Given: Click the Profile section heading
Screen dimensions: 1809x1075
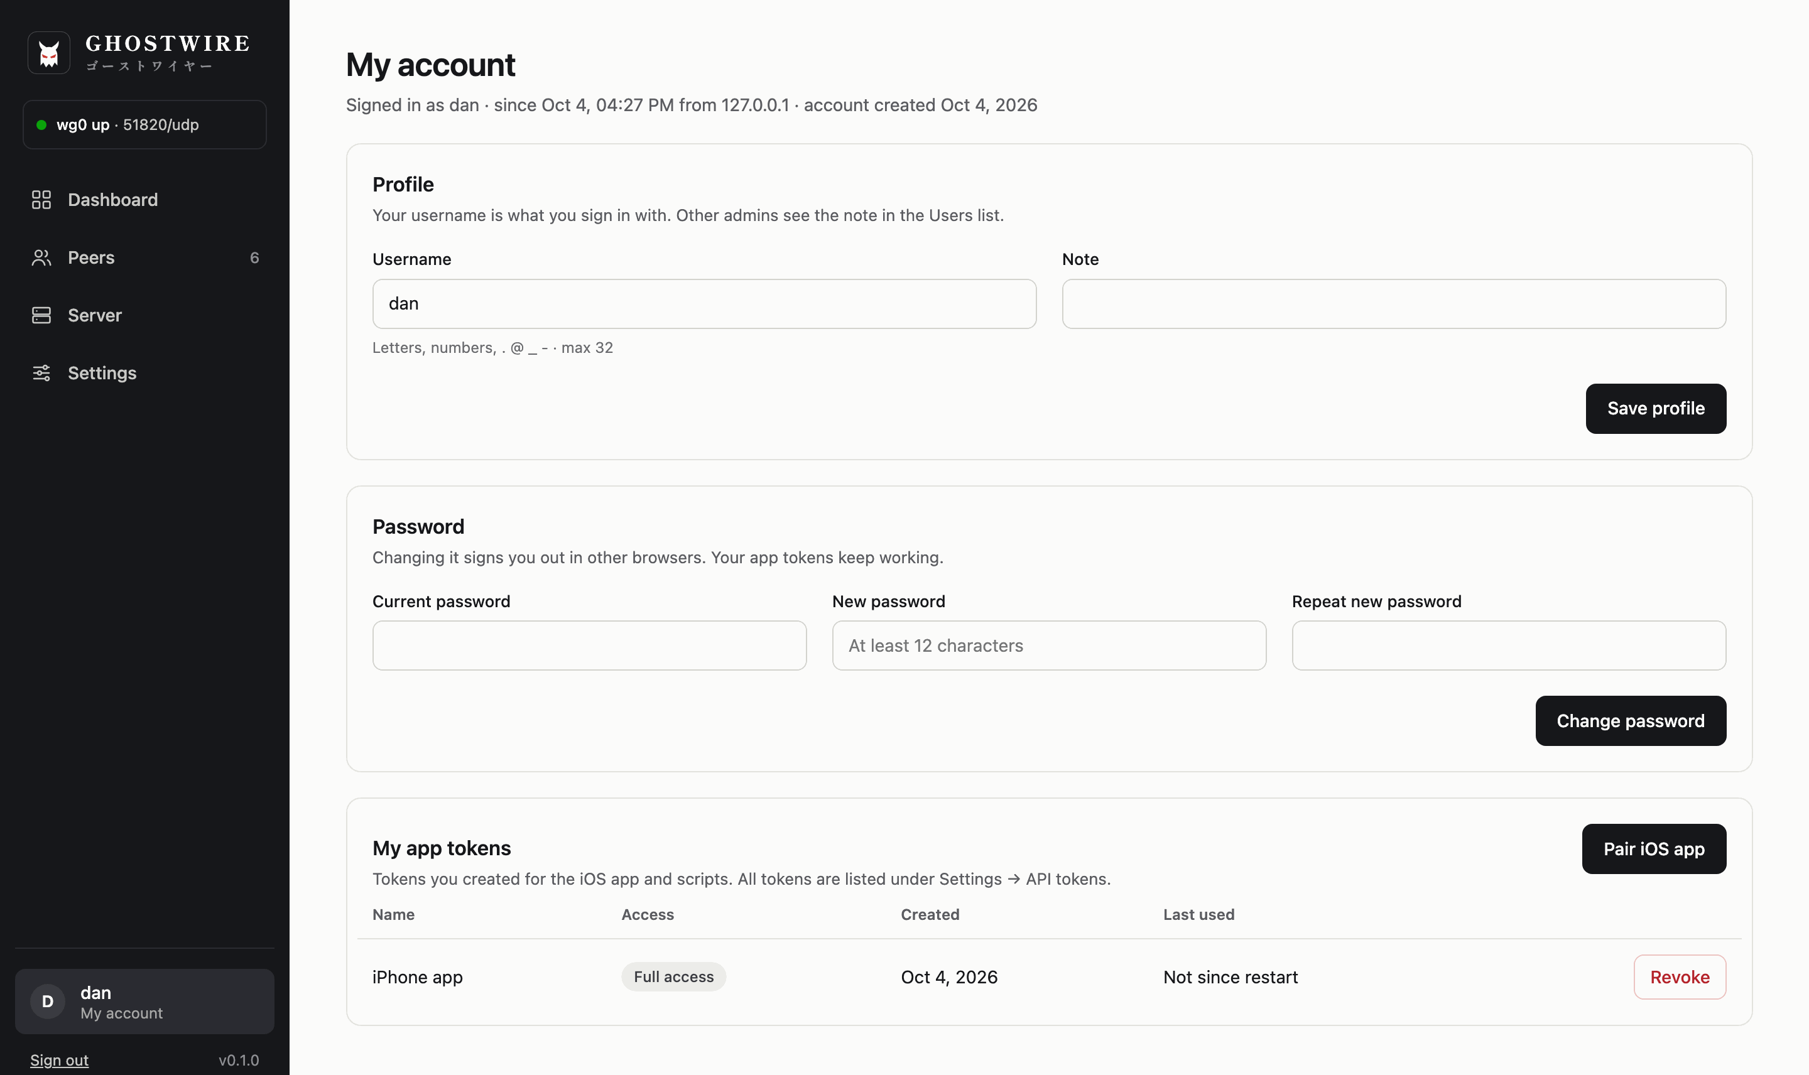Looking at the screenshot, I should coord(403,185).
